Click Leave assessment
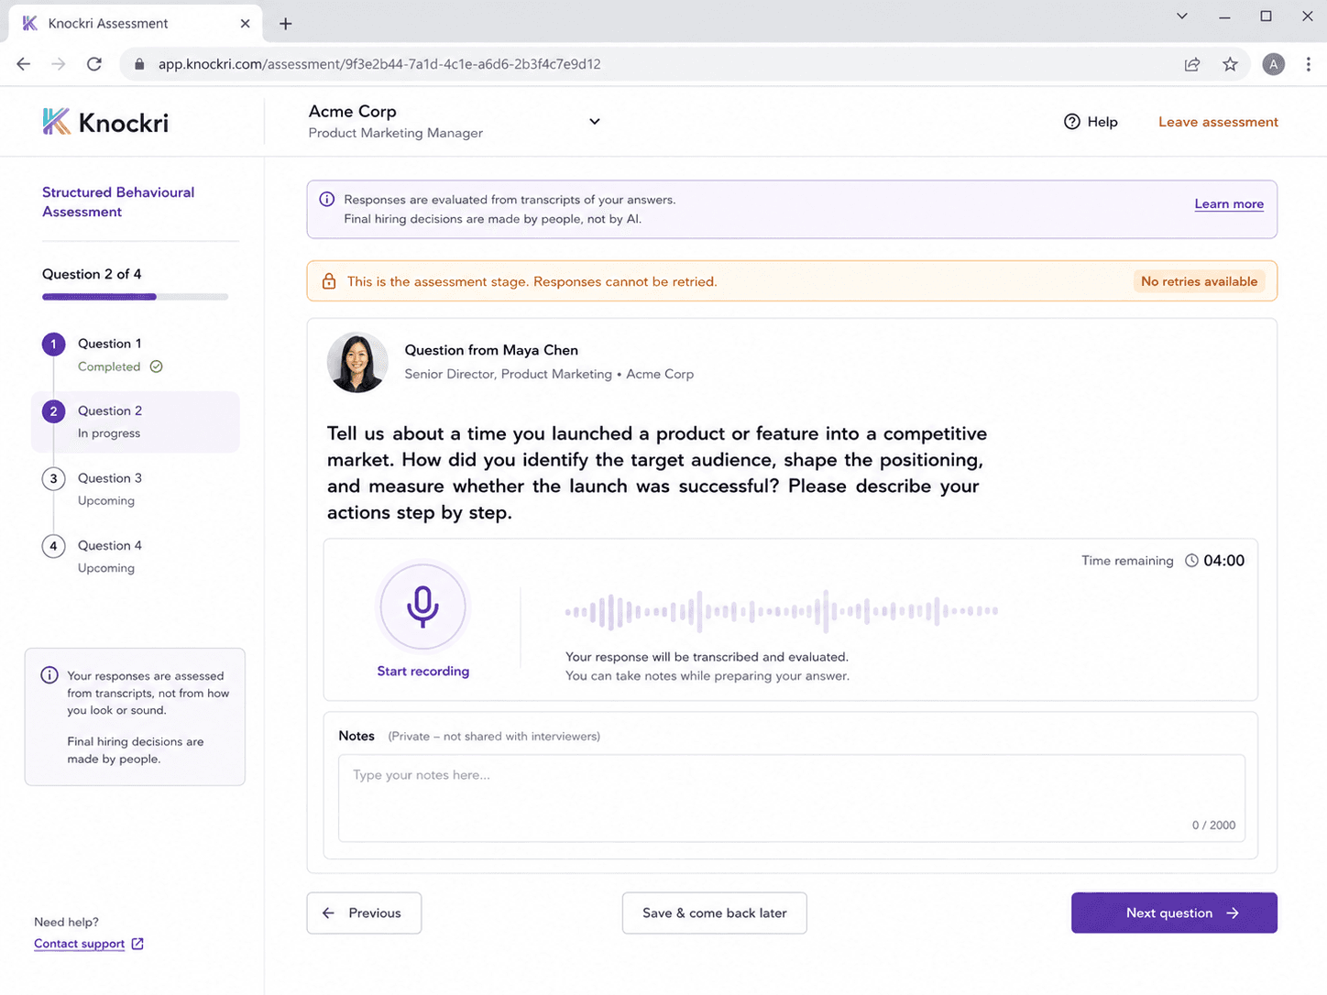This screenshot has width=1327, height=995. point(1218,122)
